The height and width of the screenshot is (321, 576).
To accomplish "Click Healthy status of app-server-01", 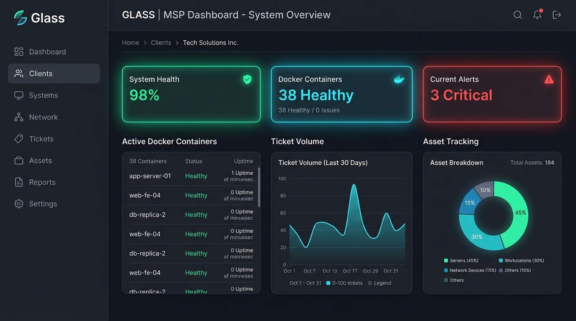I will pos(196,176).
